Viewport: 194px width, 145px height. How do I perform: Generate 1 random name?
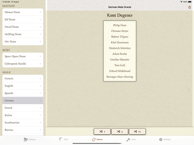102,132
